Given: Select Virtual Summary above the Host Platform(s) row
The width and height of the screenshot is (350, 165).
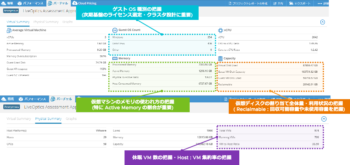Looking at the screenshot, I should (19, 119).
